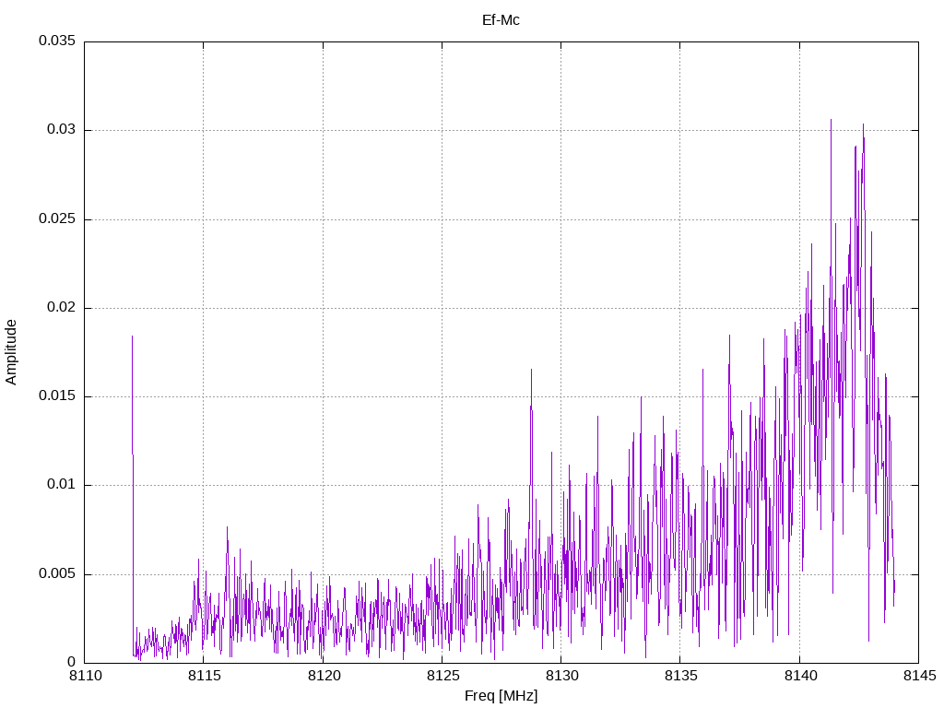Select the 8140 x-axis tick label
944x708 pixels.
click(x=799, y=678)
